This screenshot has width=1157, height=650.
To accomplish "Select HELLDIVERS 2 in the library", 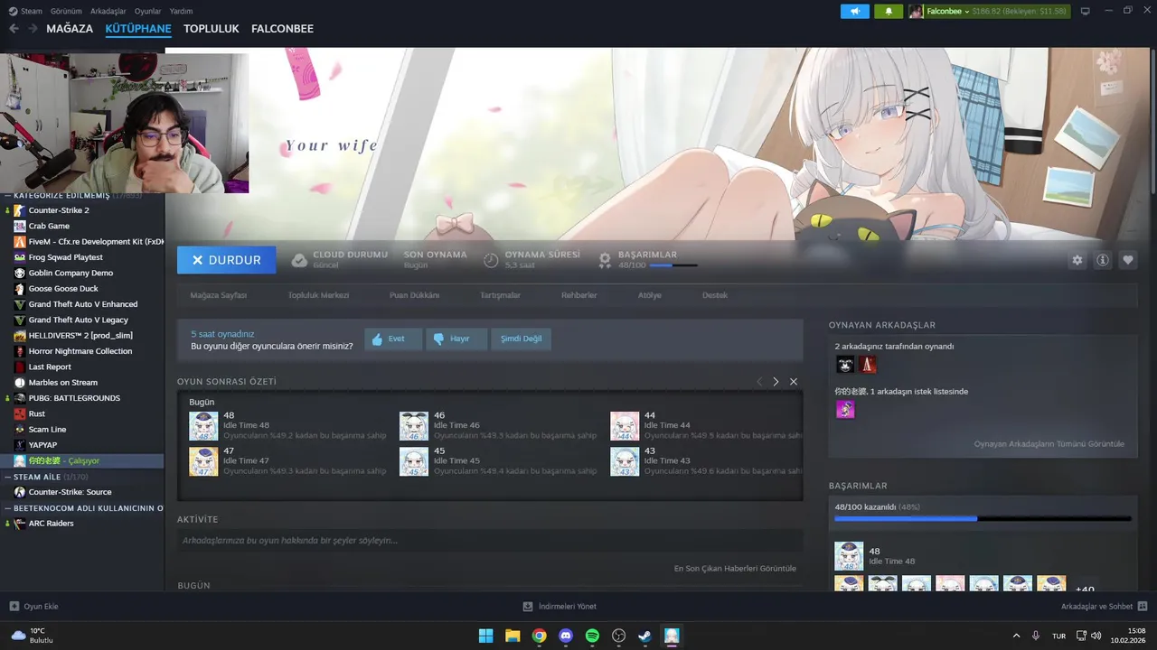I will click(x=82, y=335).
